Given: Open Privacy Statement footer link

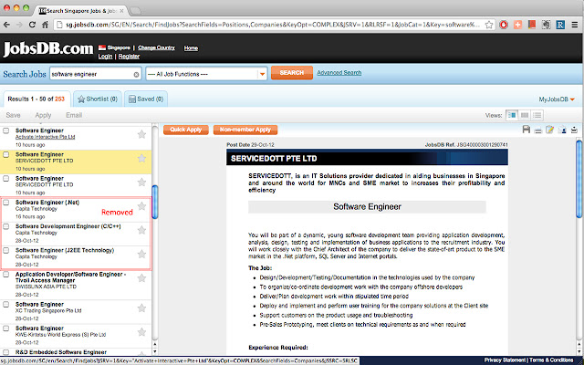Looking at the screenshot, I should (505, 360).
